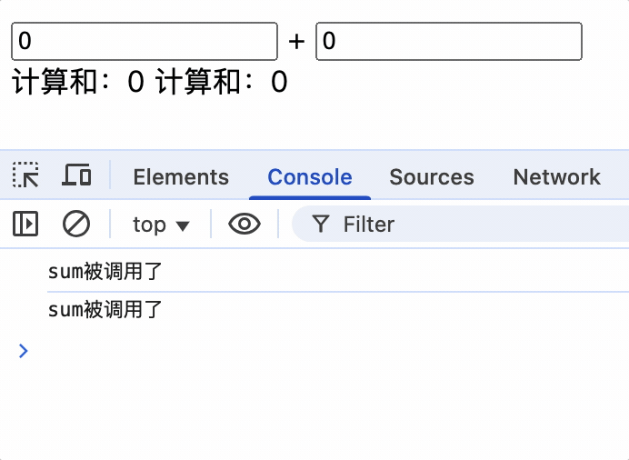Screen dimensions: 629x460
Task: Create live expression using the eye icon
Action: coord(244,224)
